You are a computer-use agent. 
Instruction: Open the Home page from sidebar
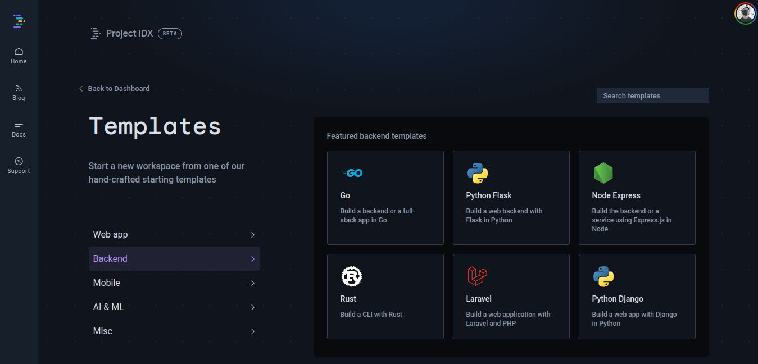(19, 56)
